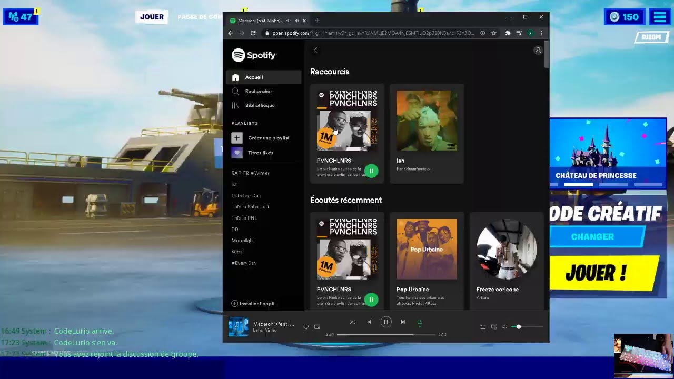Open the Fortnite hamburger menu
The width and height of the screenshot is (674, 379).
pyautogui.click(x=660, y=17)
